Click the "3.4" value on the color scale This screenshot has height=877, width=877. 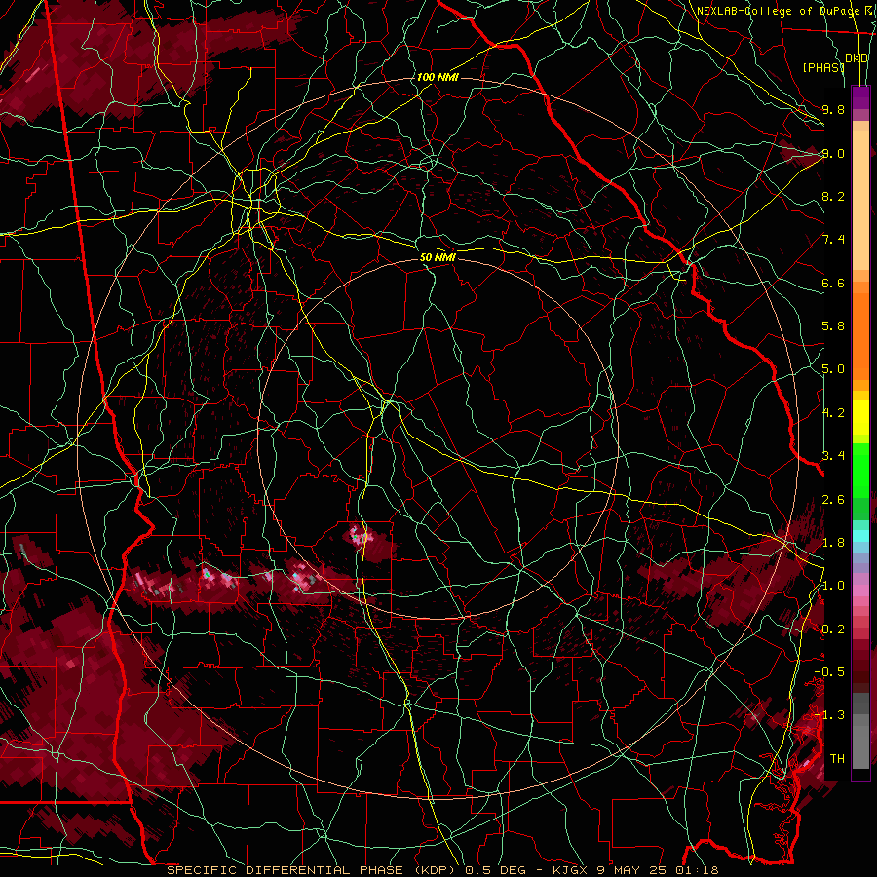click(x=833, y=456)
